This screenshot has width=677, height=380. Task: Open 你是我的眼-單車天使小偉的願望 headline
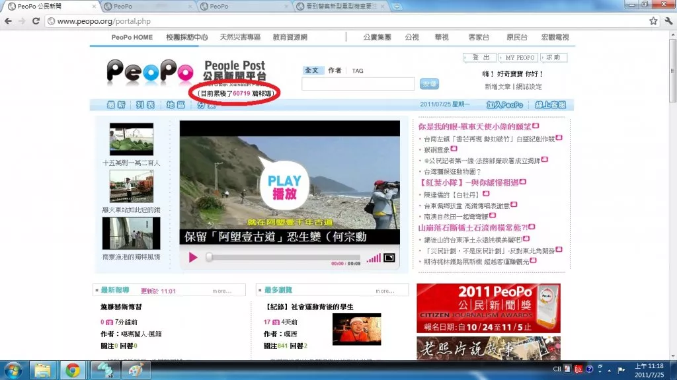click(475, 126)
